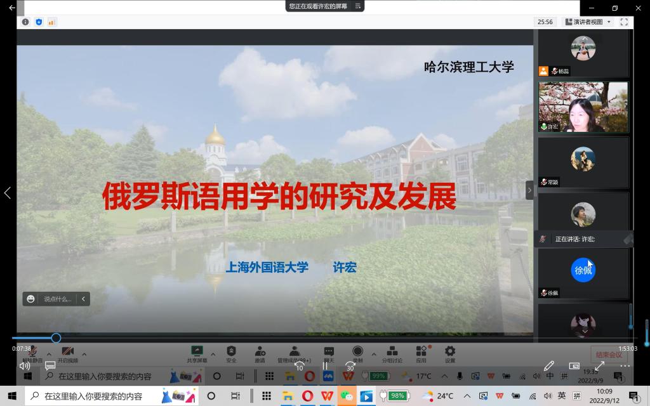
Task: Click the player volume speaker icon
Action: click(x=25, y=365)
